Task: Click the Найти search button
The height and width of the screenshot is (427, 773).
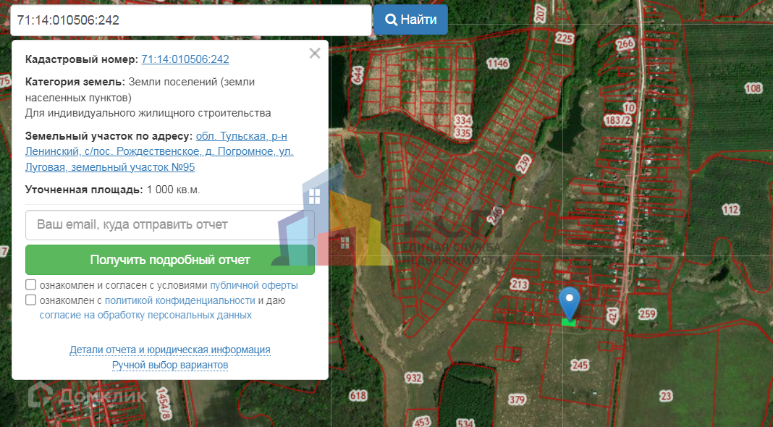Action: click(x=410, y=20)
